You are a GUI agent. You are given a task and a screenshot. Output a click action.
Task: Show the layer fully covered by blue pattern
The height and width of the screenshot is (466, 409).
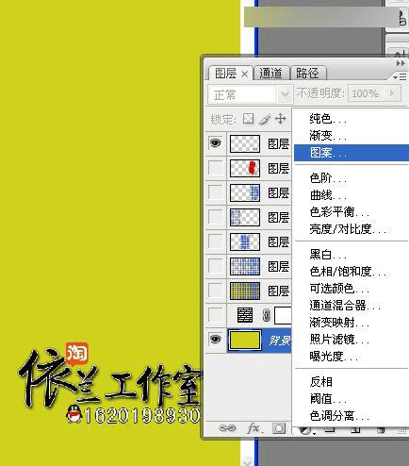pyautogui.click(x=215, y=266)
